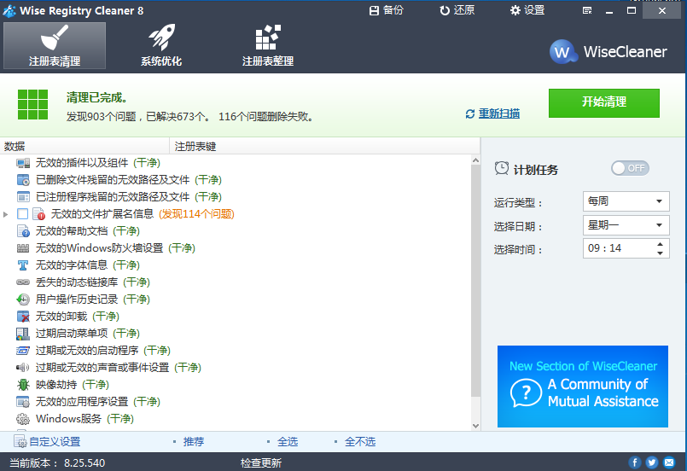Select the 映像劫持 row text

56,385
